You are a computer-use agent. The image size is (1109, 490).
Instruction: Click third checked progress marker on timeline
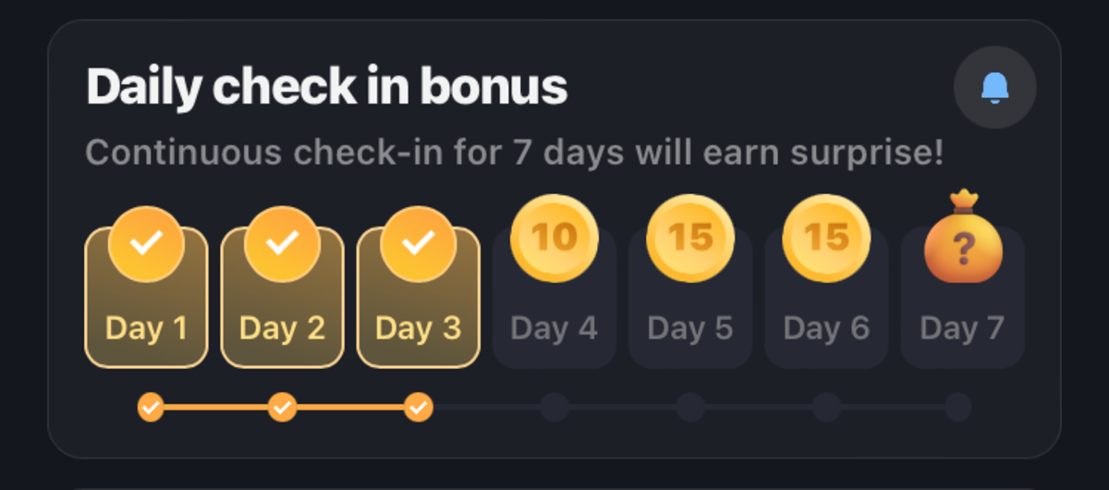[419, 407]
